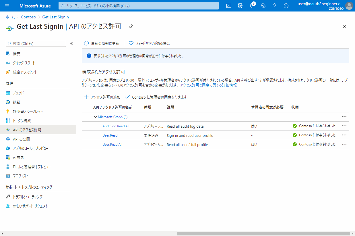The height and width of the screenshot is (236, 355).
Task: Collapse the Microsoft Graph (3) group
Action: click(x=95, y=117)
